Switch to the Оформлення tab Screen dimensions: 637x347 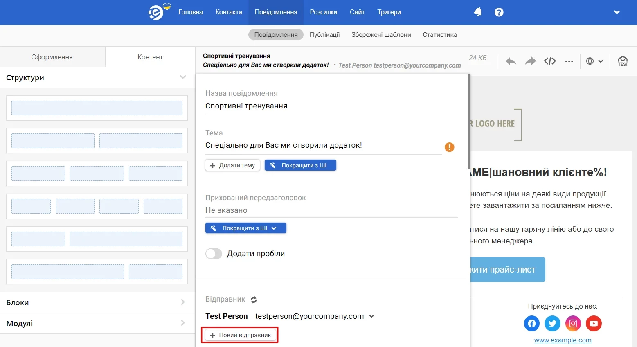(52, 57)
